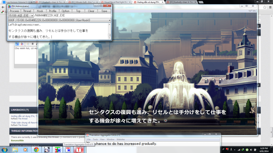Click the Profile button in ITH
The height and width of the screenshot is (153, 273).
click(53, 11)
